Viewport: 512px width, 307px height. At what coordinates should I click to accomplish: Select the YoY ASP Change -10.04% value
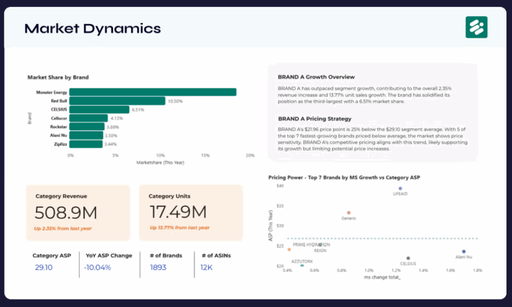click(98, 267)
